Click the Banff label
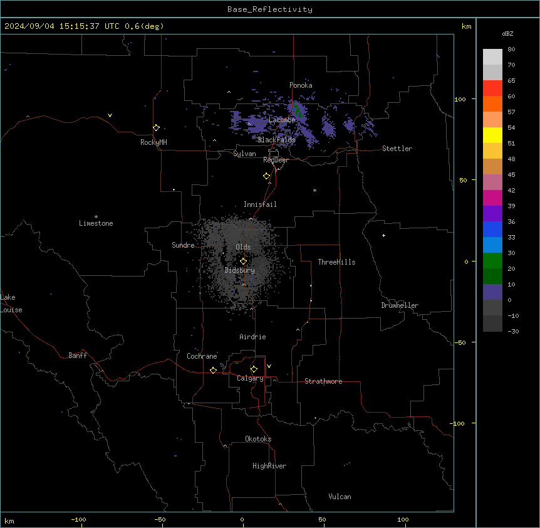The width and height of the screenshot is (540, 528). click(x=78, y=356)
